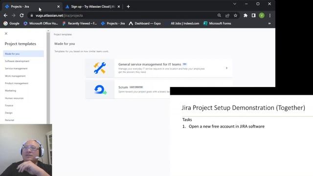Open the extensions puzzle icon
This screenshot has height=176, width=313.
[x=246, y=15]
